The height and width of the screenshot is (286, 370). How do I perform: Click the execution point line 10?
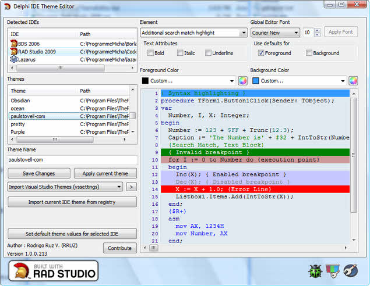coord(255,160)
